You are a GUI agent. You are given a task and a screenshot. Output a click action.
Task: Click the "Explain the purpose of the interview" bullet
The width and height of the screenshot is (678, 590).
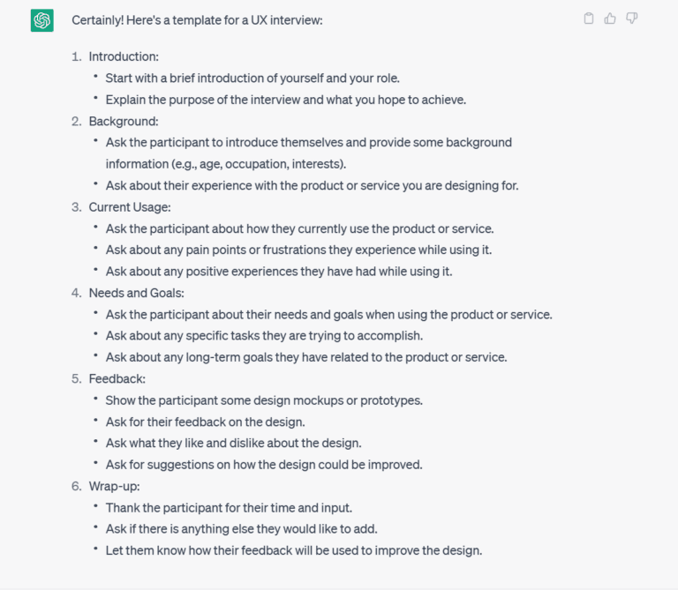285,100
